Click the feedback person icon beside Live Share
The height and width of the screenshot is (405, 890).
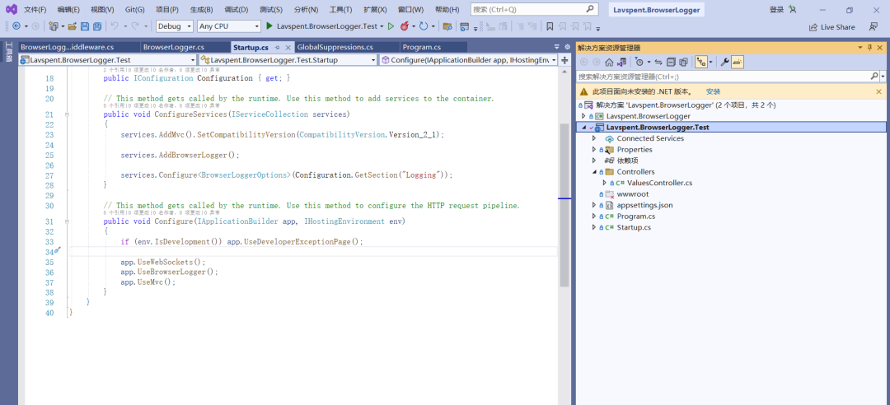(874, 26)
